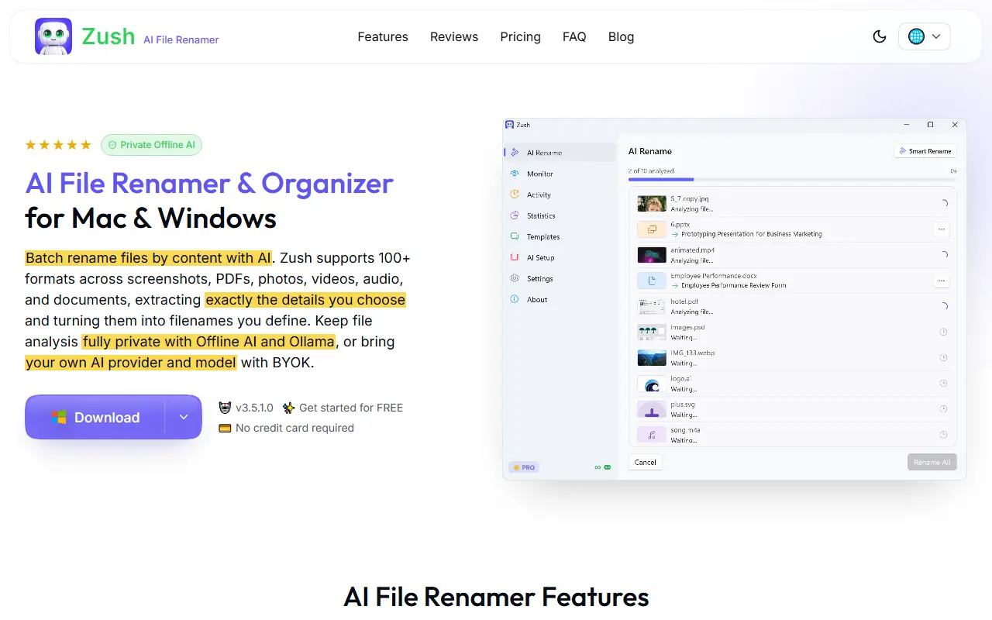Click the Rename All button
Image resolution: width=992 pixels, height=620 pixels.
932,462
